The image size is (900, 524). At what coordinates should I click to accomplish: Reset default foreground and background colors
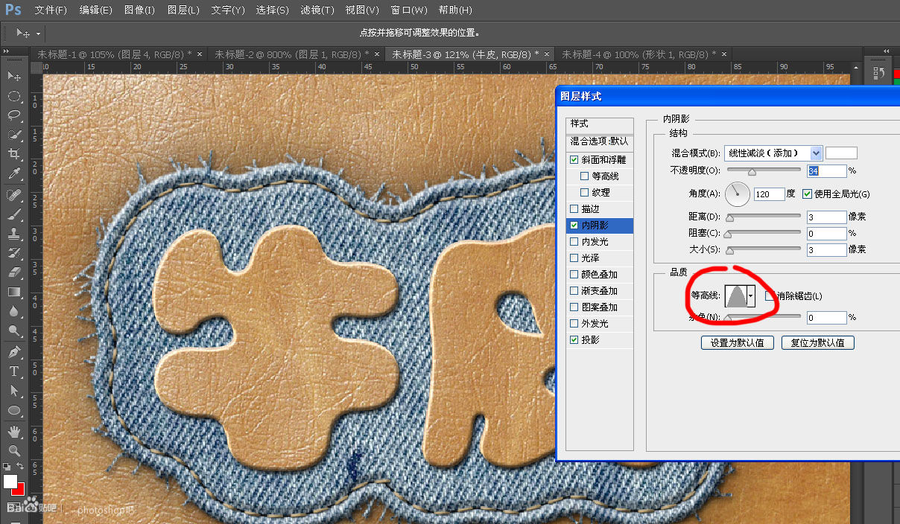[x=7, y=466]
